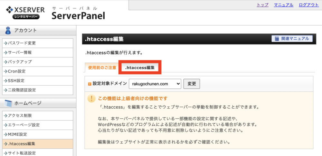Click the orange arrow beside 設定対象ドメイン

point(90,84)
